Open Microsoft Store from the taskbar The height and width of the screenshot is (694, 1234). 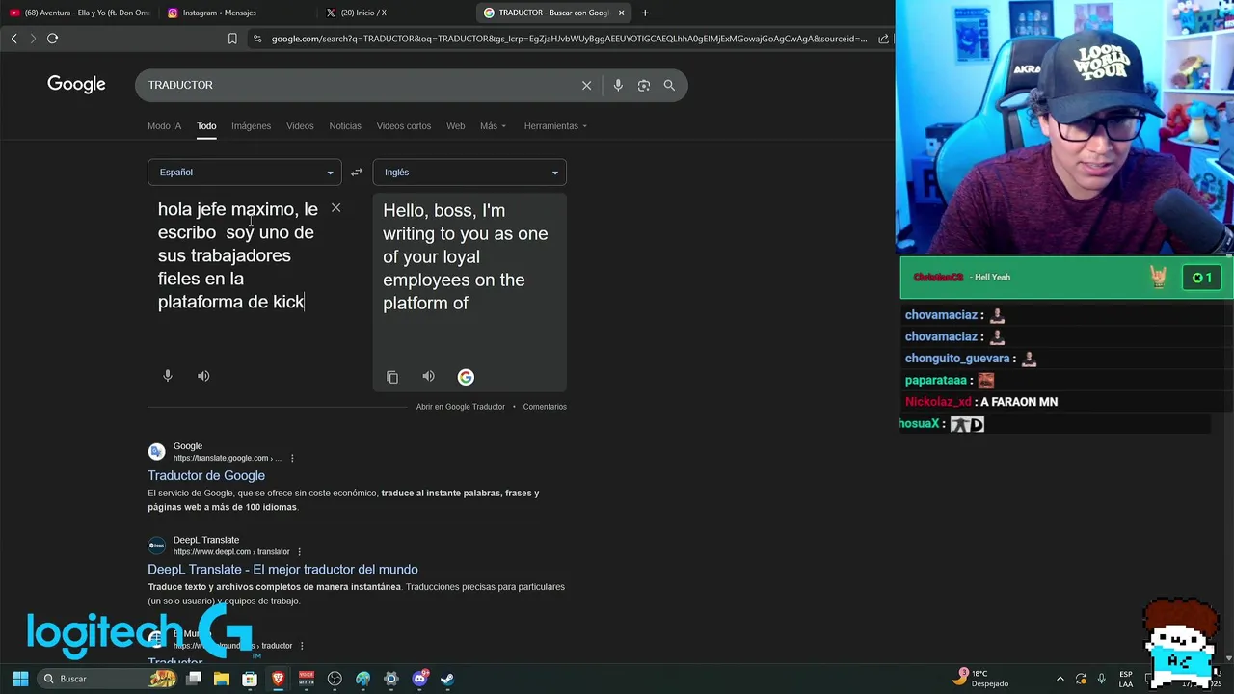[x=250, y=679]
